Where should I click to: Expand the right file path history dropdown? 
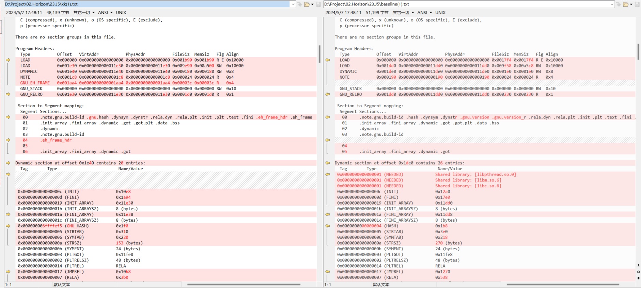pos(612,4)
